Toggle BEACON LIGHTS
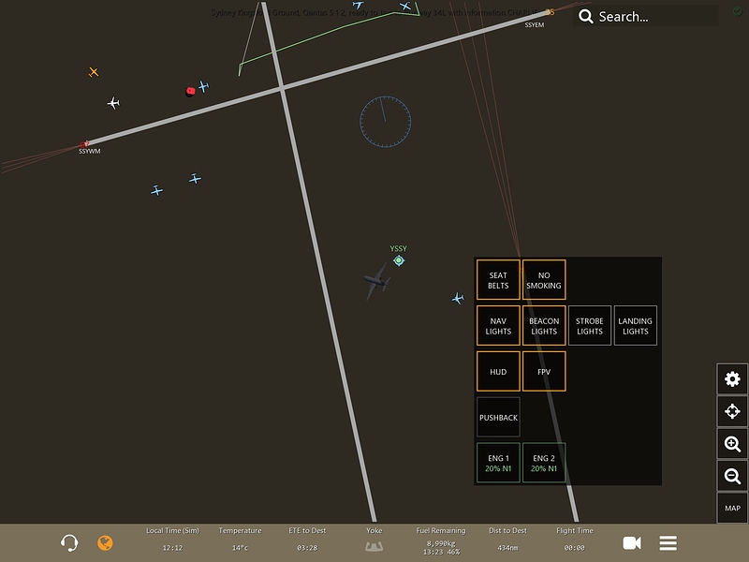 [544, 326]
